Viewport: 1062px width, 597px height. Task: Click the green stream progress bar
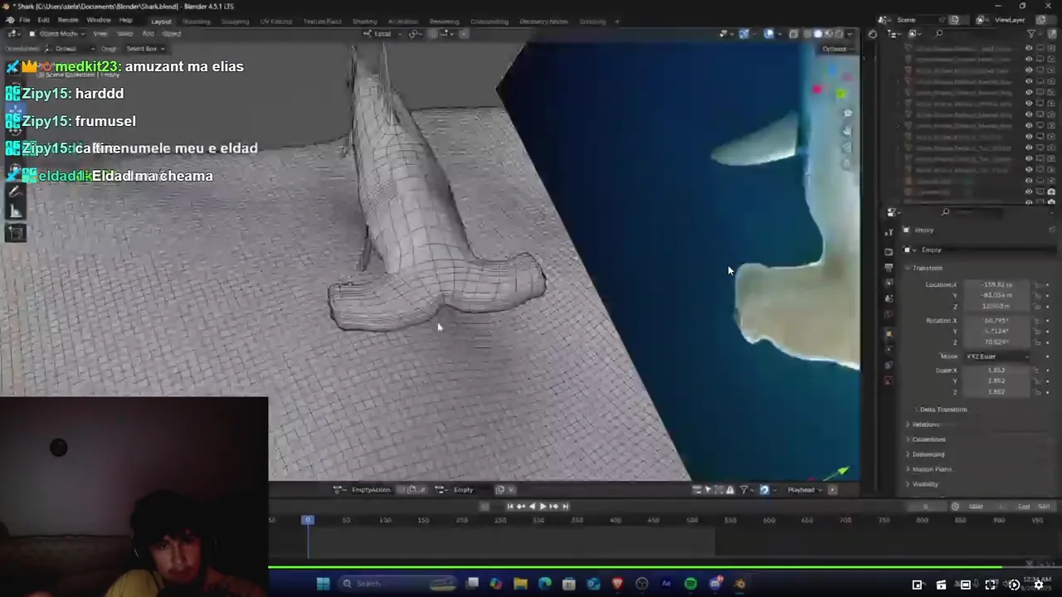click(x=635, y=568)
